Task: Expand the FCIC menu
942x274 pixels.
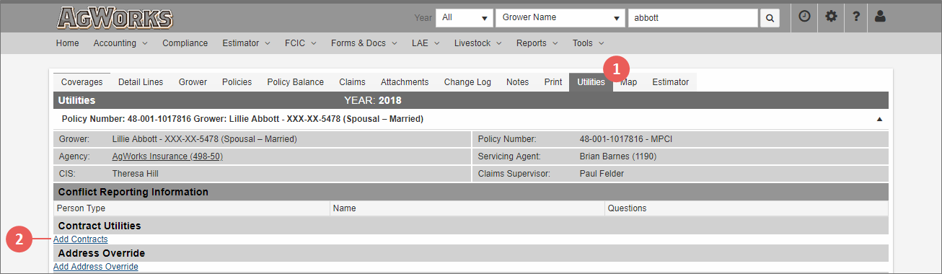Action: click(x=300, y=43)
